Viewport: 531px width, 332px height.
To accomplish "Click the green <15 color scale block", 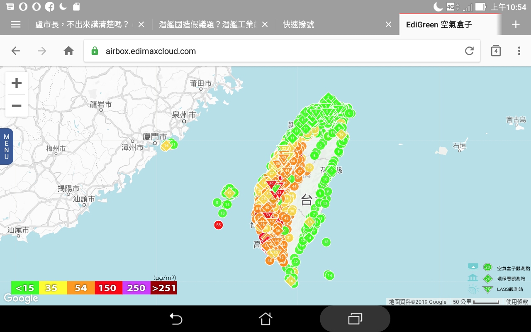I will click(25, 288).
